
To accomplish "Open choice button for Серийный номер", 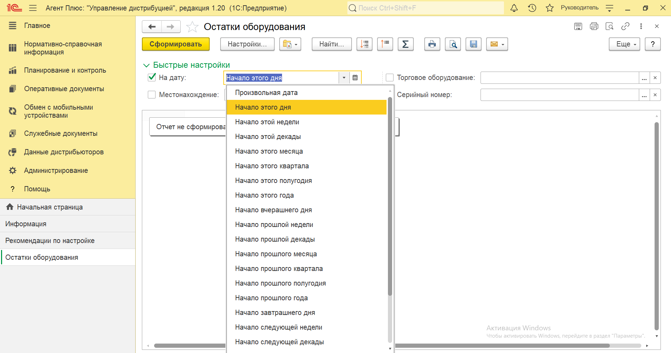I will pos(644,95).
